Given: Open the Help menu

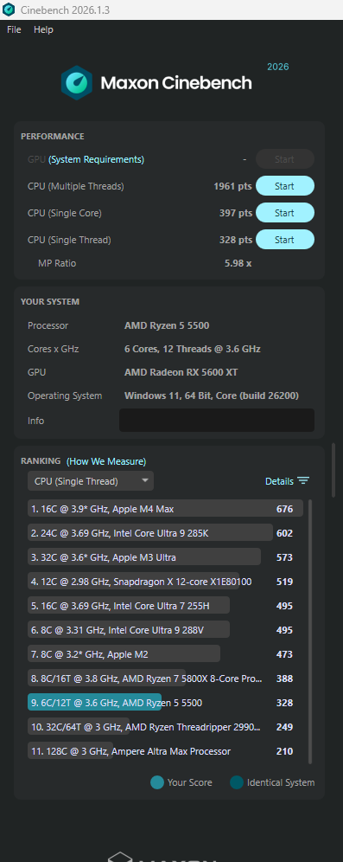Looking at the screenshot, I should coord(43,29).
